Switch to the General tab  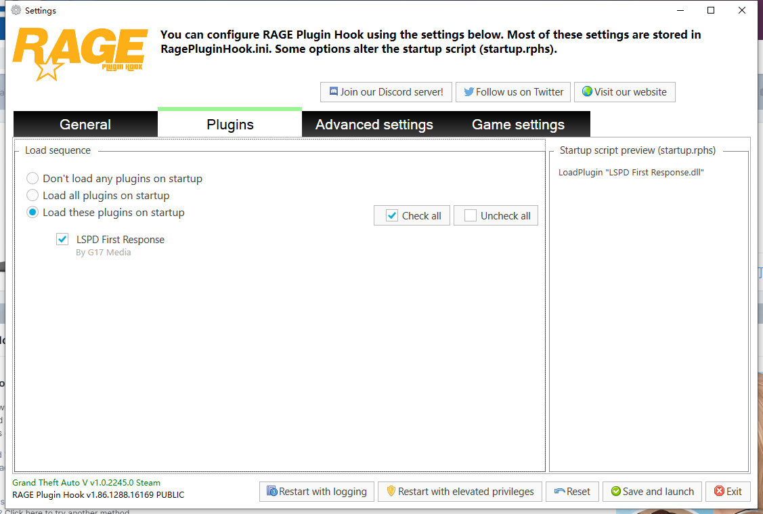85,125
